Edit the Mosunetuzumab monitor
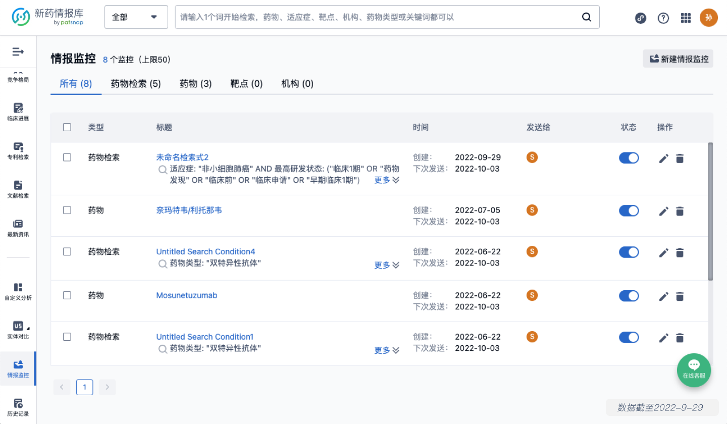 [x=664, y=296]
